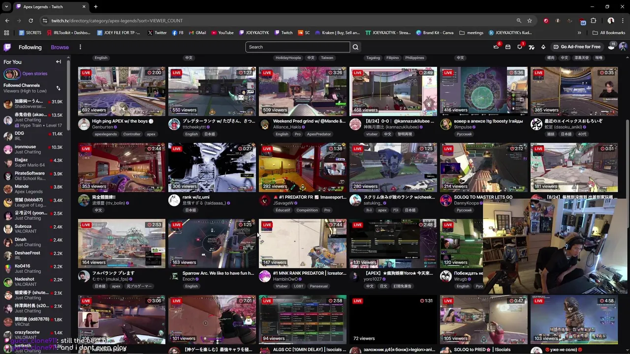Open the Elajjaz followed channel

coord(33,163)
